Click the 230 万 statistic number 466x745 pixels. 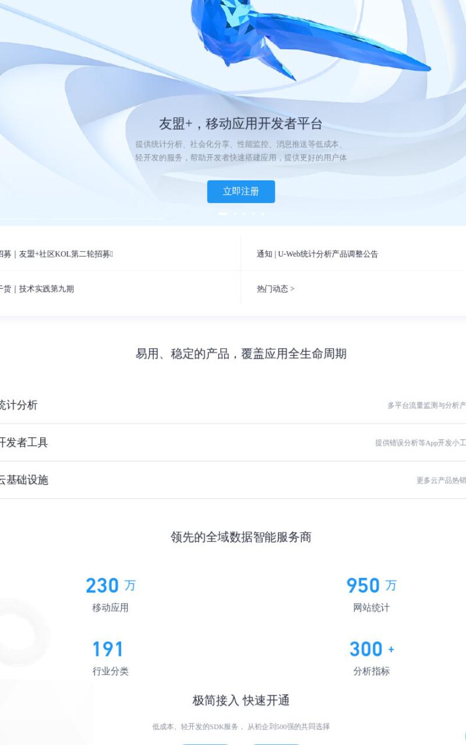(111, 586)
